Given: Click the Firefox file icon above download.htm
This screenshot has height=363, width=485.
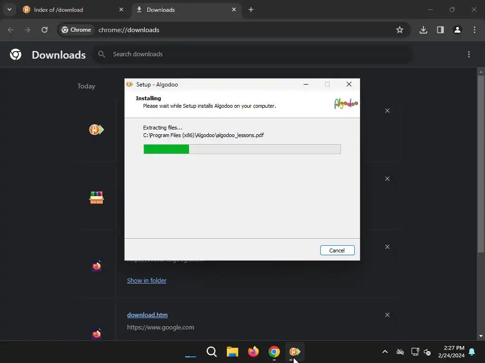Looking at the screenshot, I should click(97, 266).
